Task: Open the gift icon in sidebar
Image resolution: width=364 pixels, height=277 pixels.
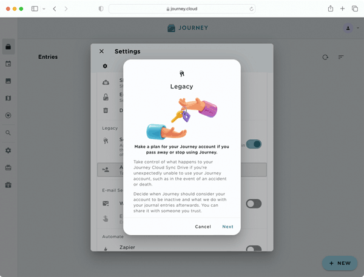Action: click(8, 185)
